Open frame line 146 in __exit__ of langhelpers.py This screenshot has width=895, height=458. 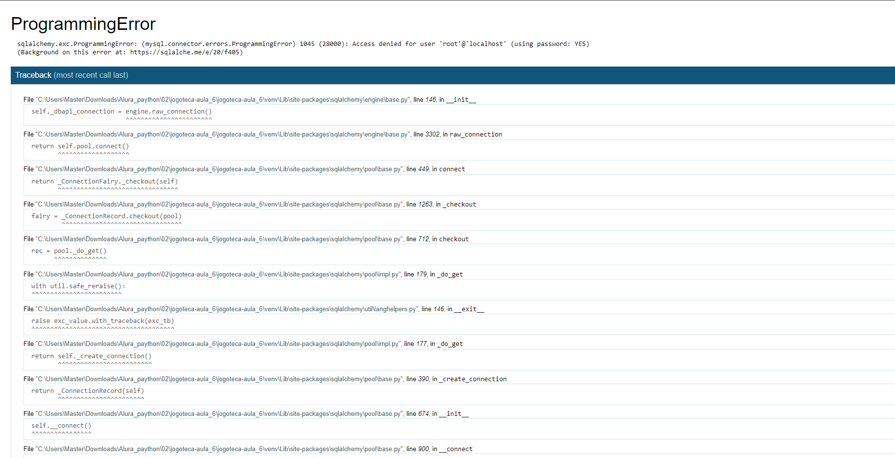254,309
